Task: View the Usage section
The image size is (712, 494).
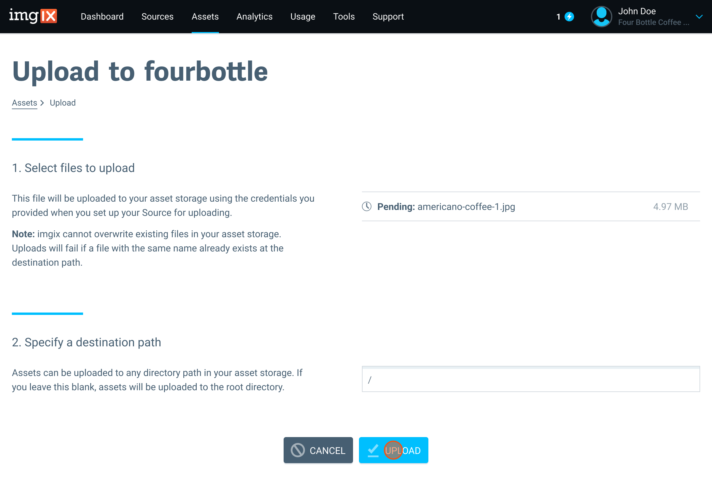Action: [303, 17]
